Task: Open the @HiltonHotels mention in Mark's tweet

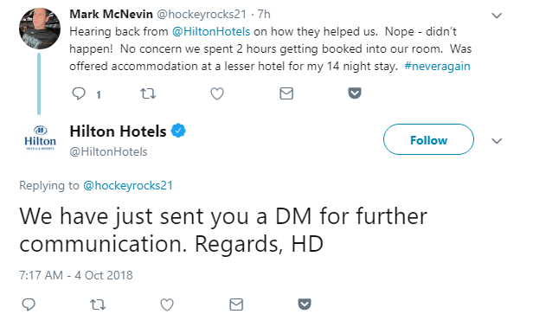Action: click(211, 32)
